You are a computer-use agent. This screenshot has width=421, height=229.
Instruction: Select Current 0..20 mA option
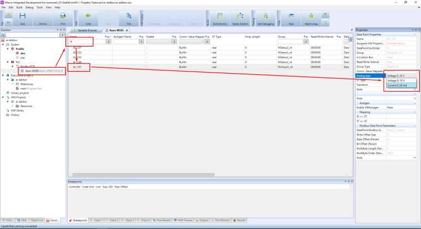396,85
